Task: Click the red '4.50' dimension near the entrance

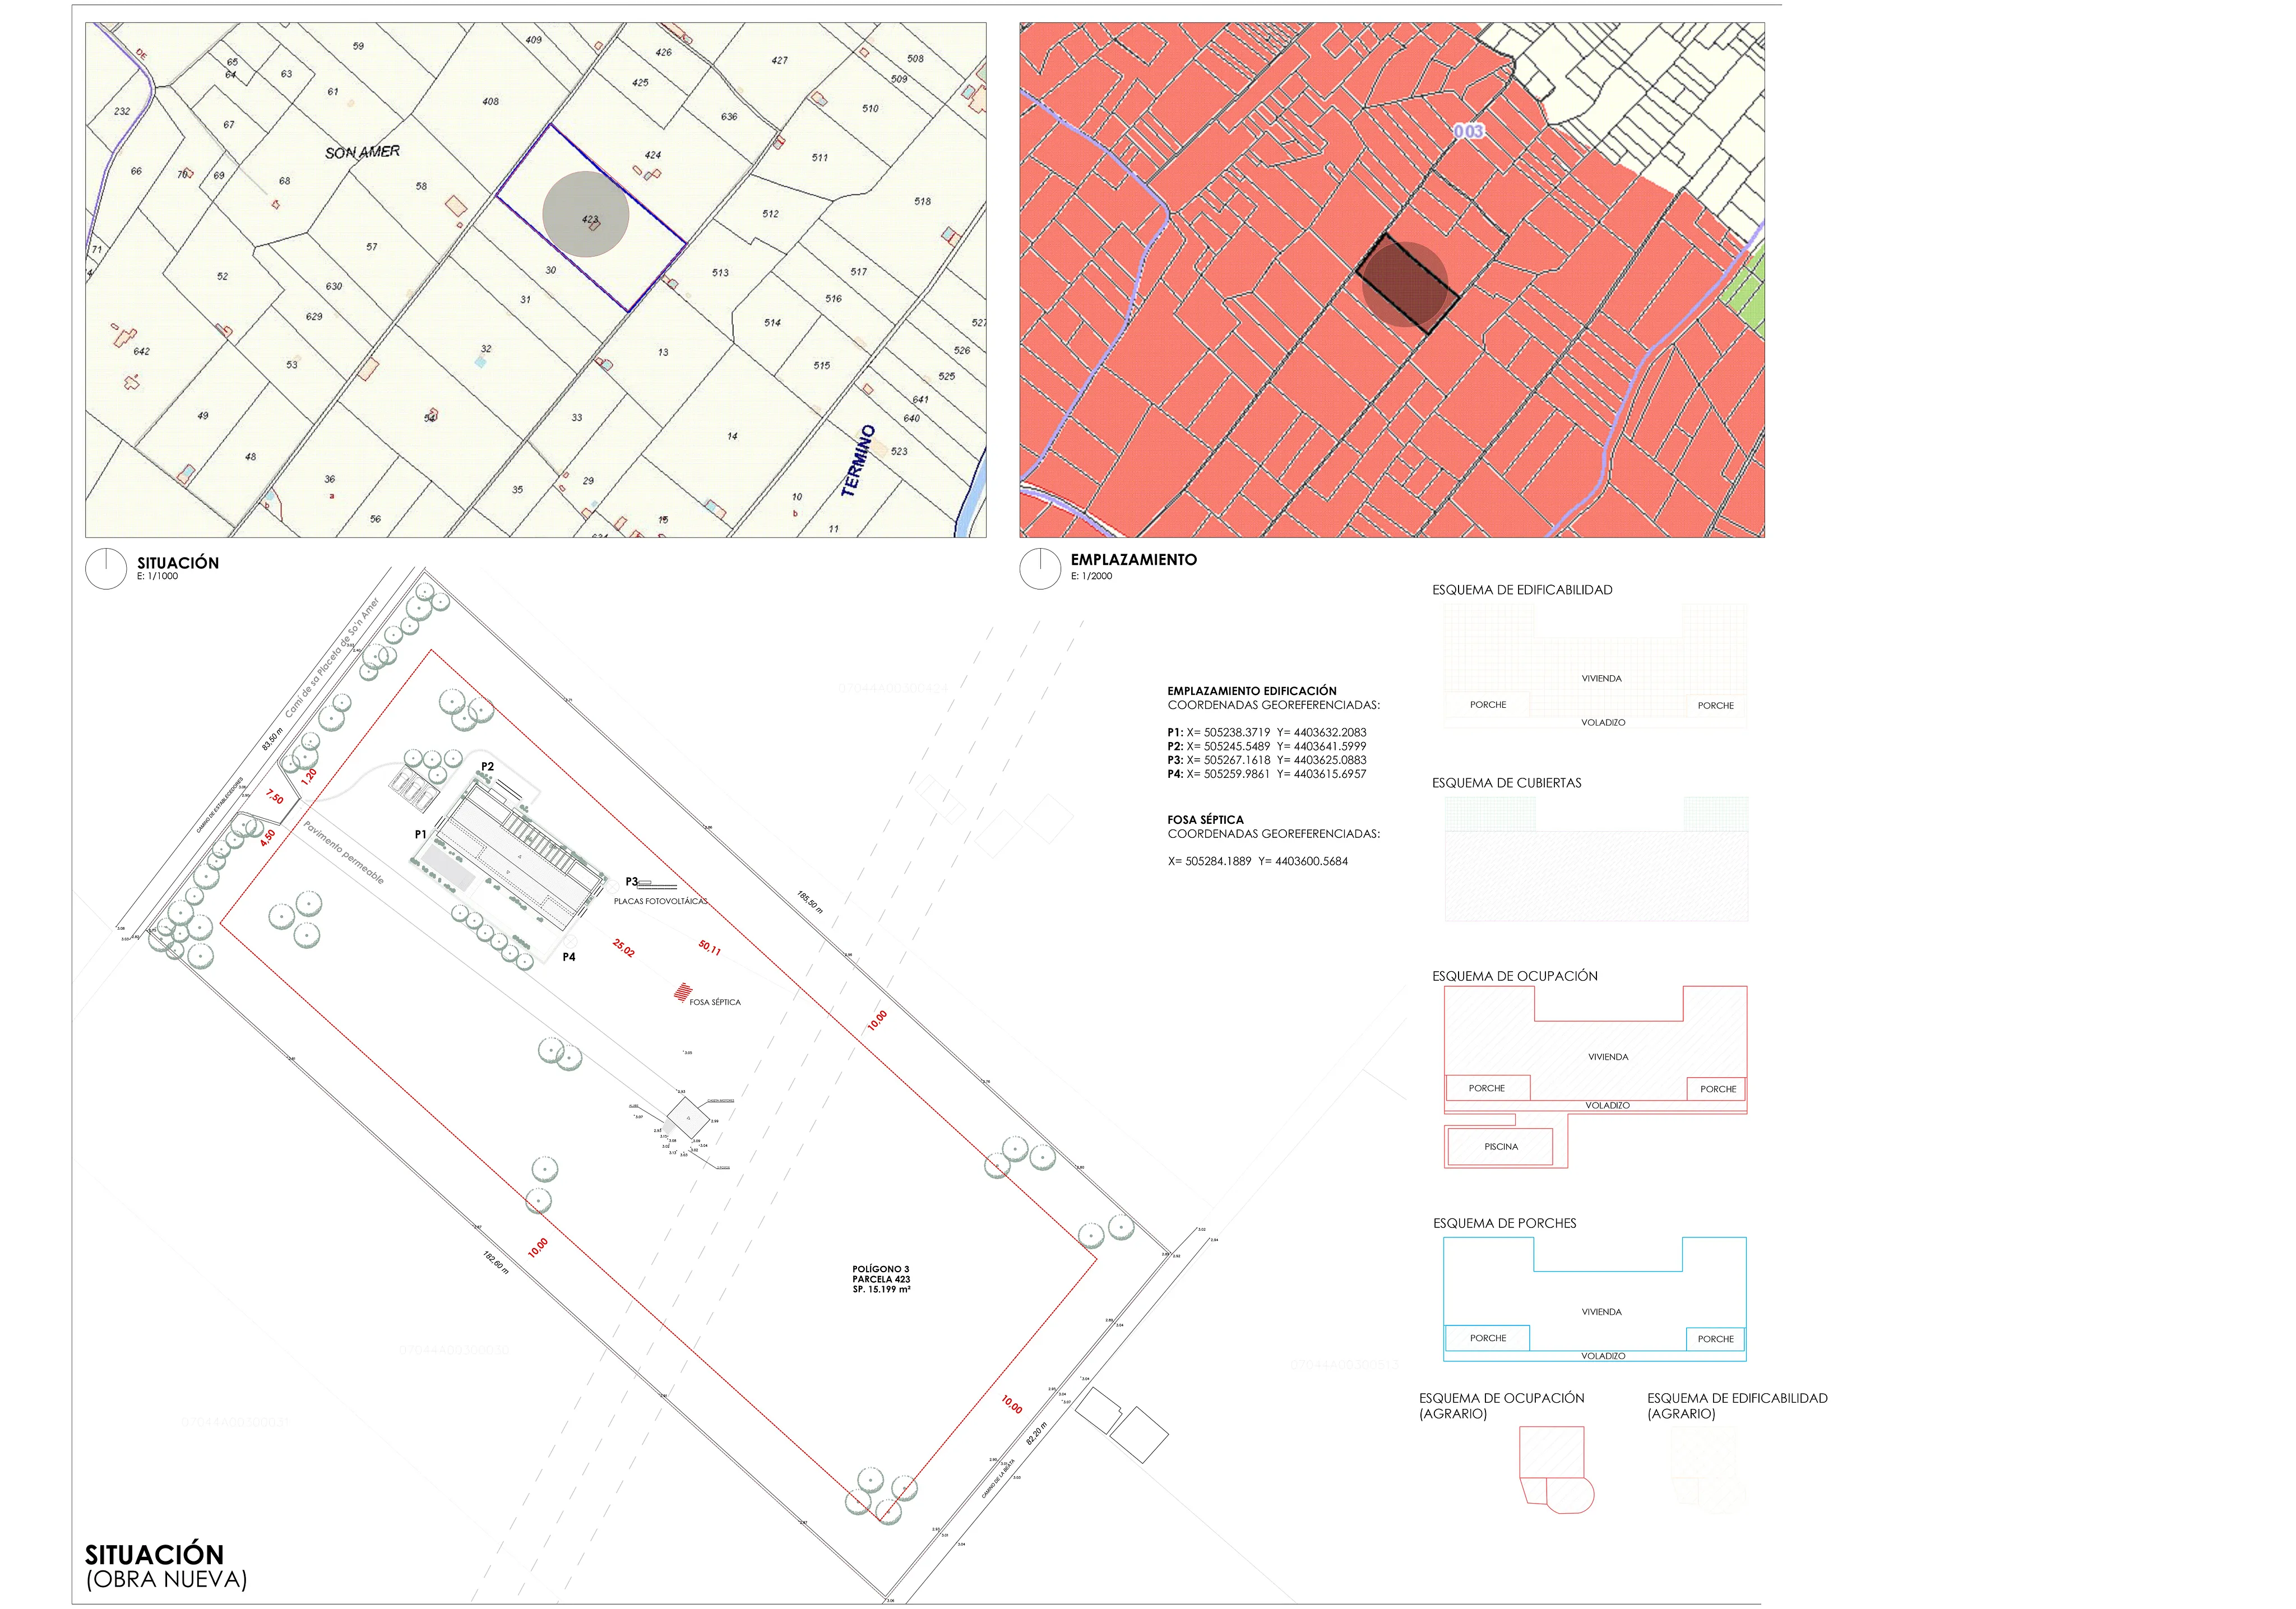Action: tap(268, 838)
